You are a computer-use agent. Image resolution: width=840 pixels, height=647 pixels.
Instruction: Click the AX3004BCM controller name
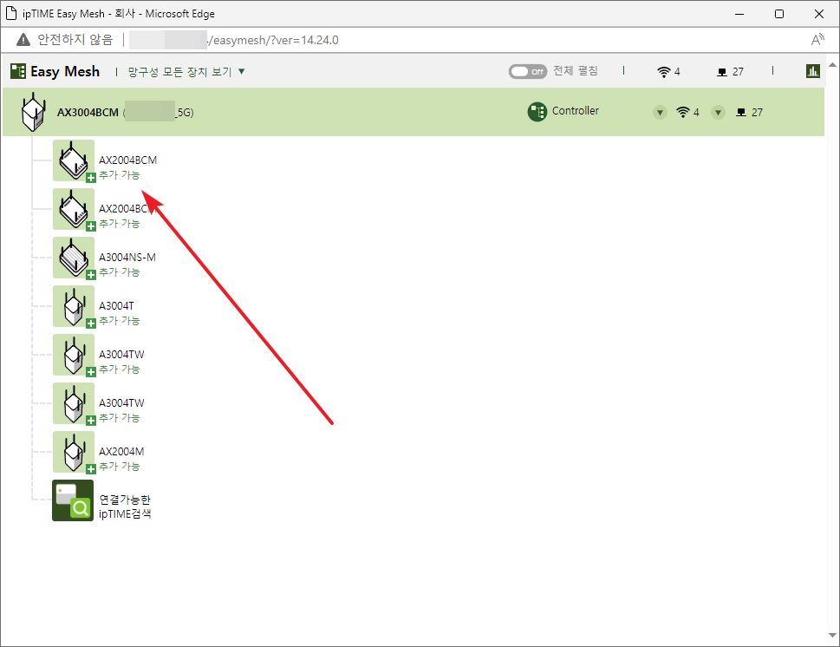pos(88,113)
